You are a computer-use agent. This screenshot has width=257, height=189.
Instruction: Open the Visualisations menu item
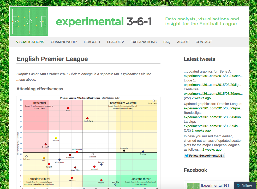click(x=30, y=42)
